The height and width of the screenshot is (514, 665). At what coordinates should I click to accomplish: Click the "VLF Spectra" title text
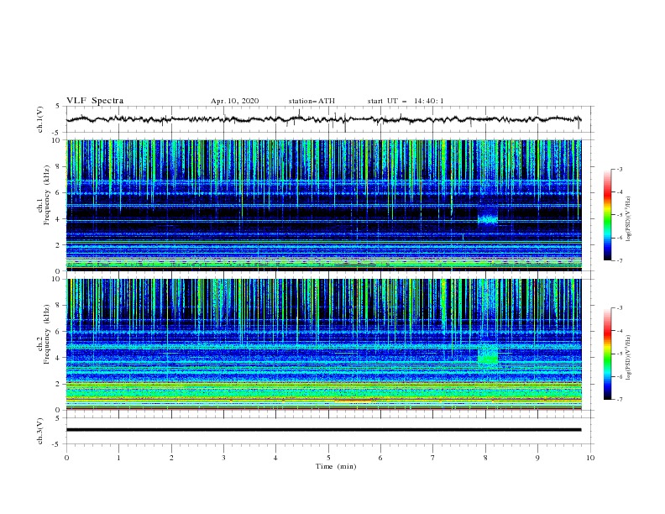[x=95, y=101]
